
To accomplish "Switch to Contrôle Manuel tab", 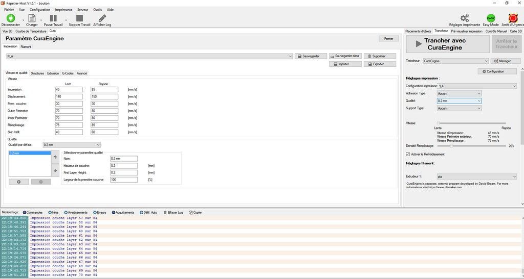I will coord(496,31).
